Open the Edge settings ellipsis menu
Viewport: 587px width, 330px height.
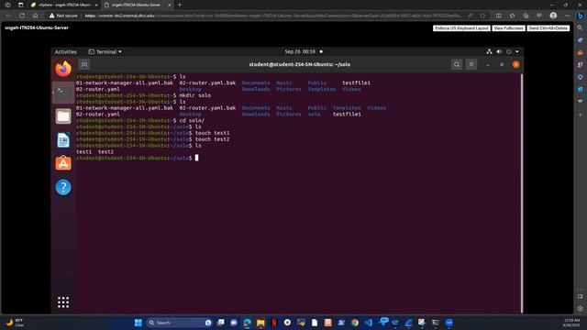click(567, 16)
